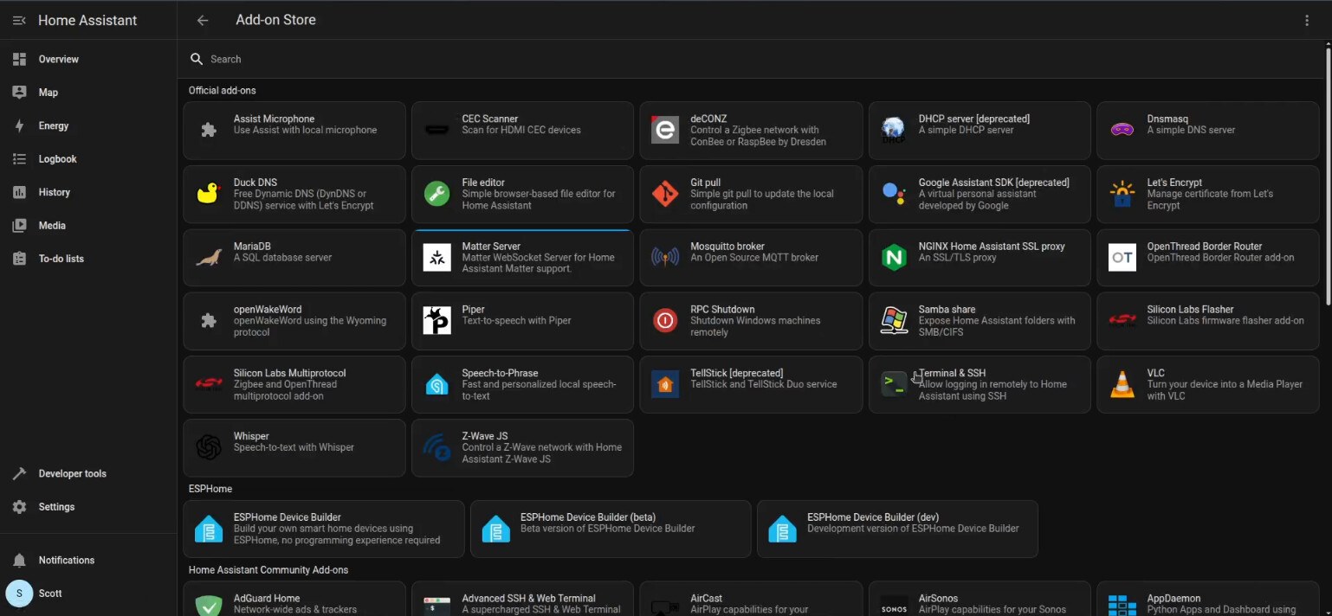This screenshot has width=1332, height=616.
Task: Open the TellStick deprecated add-on card
Action: (751, 384)
